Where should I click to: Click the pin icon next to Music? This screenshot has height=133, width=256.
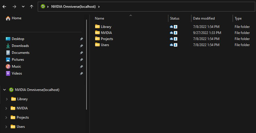coord(81,67)
